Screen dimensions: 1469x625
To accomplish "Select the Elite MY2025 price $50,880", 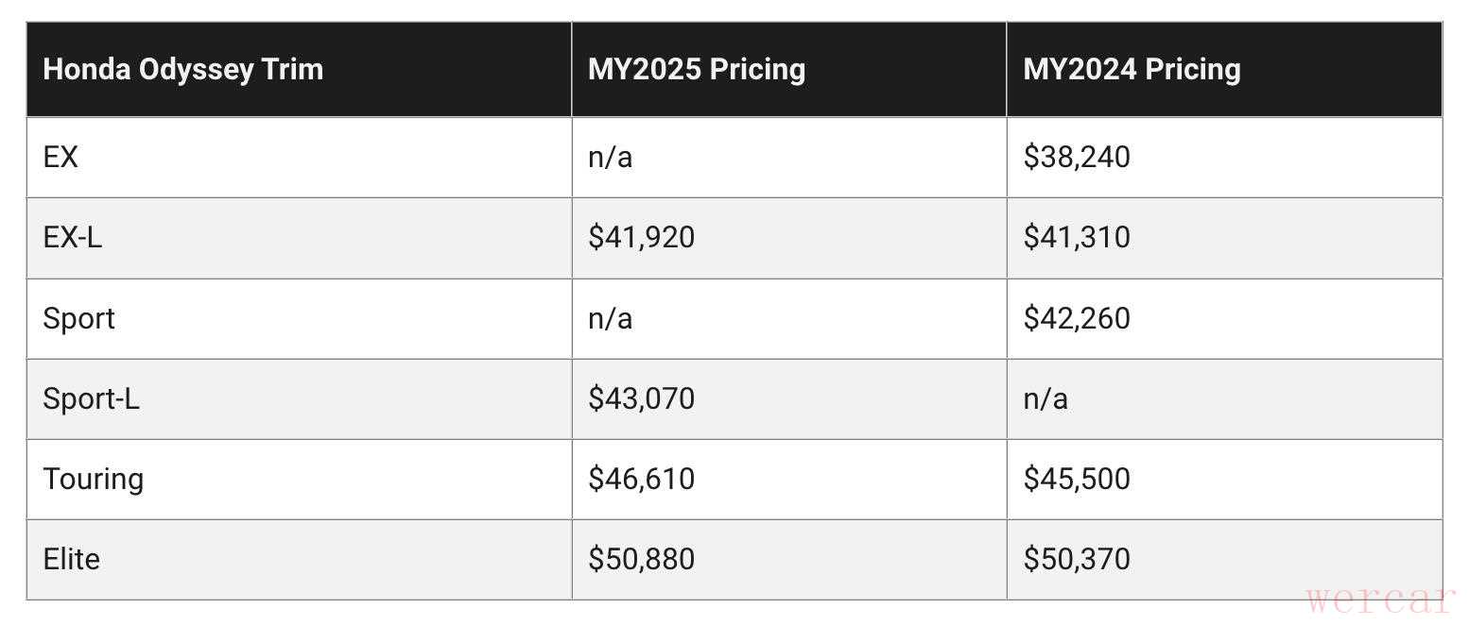I will (x=641, y=559).
